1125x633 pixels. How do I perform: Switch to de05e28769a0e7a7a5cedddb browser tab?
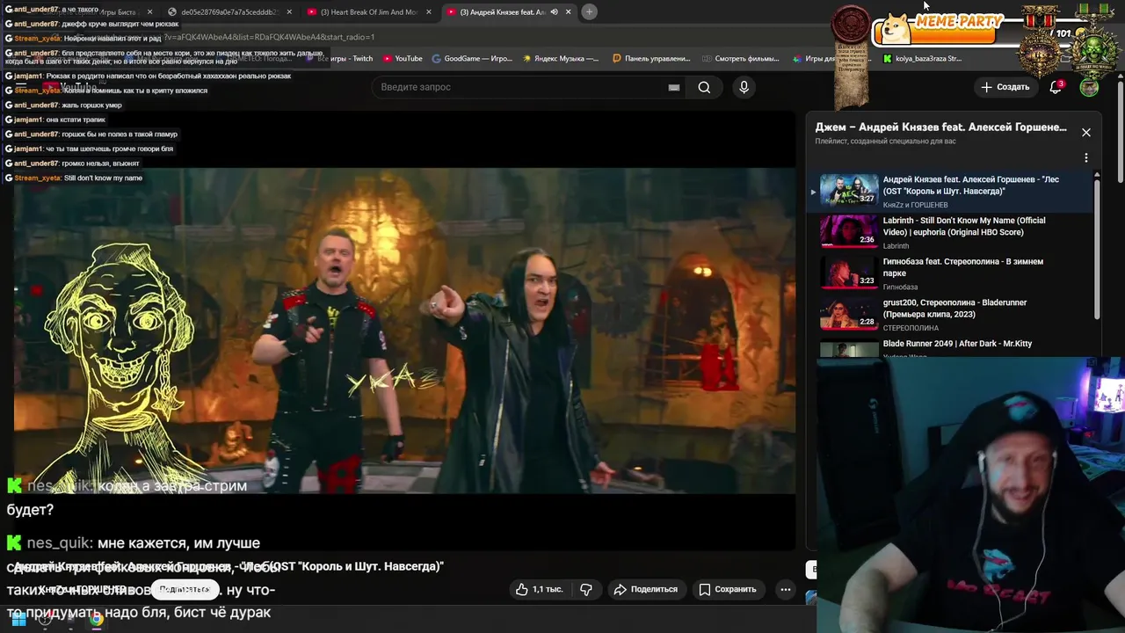coord(229,12)
